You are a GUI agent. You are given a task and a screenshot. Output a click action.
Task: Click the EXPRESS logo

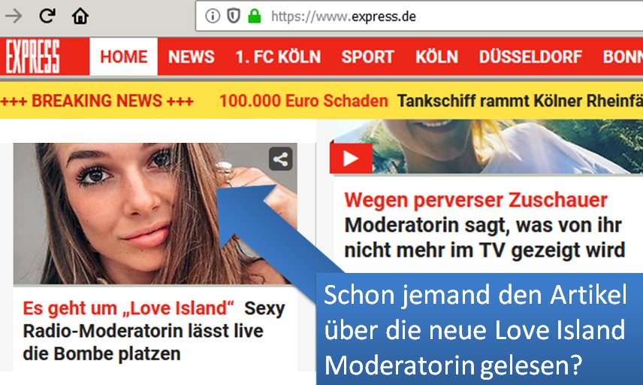pos(33,56)
